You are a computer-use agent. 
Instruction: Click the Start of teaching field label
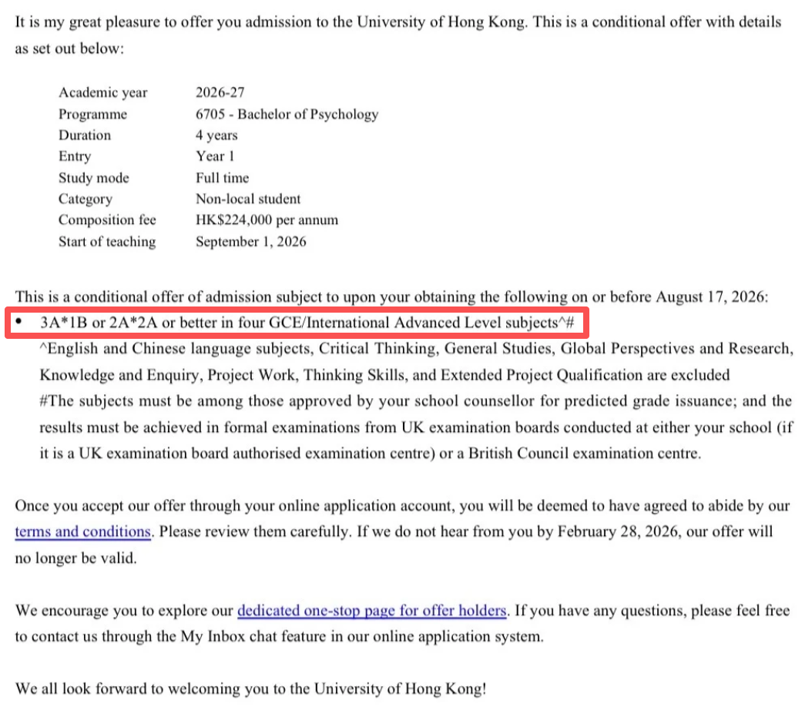pos(107,242)
